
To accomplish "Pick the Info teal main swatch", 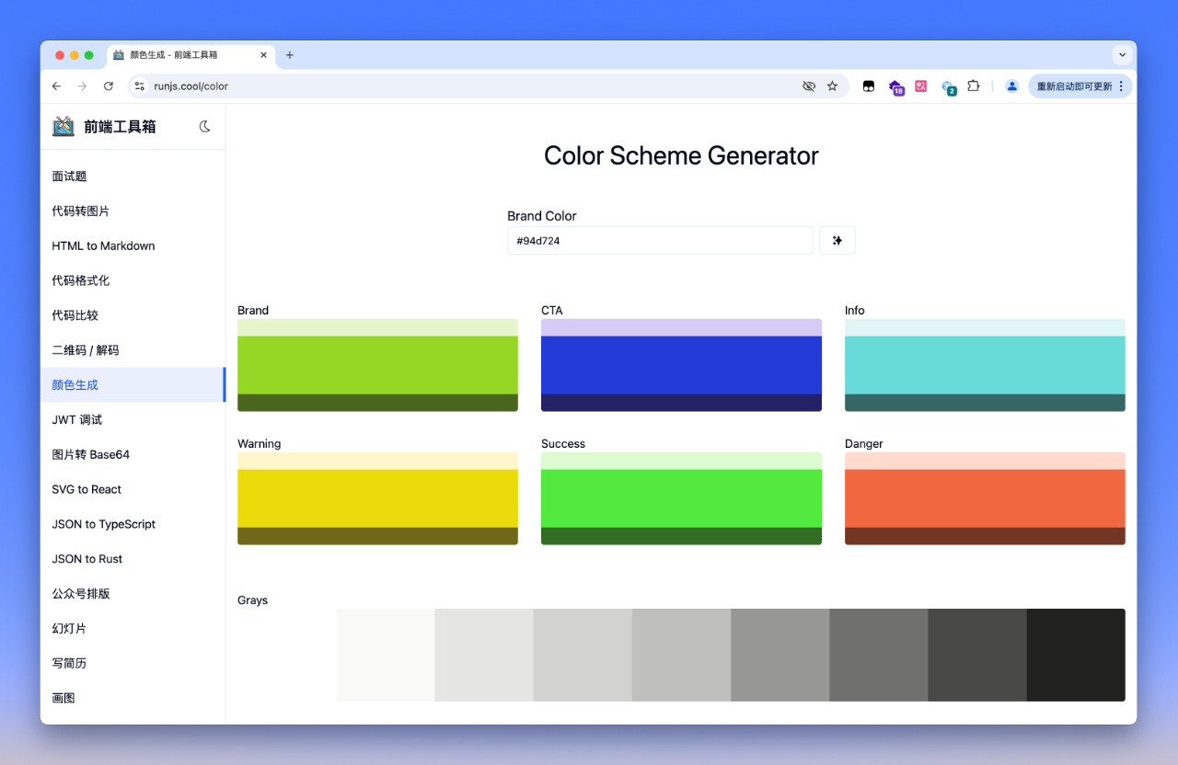I will pyautogui.click(x=985, y=365).
